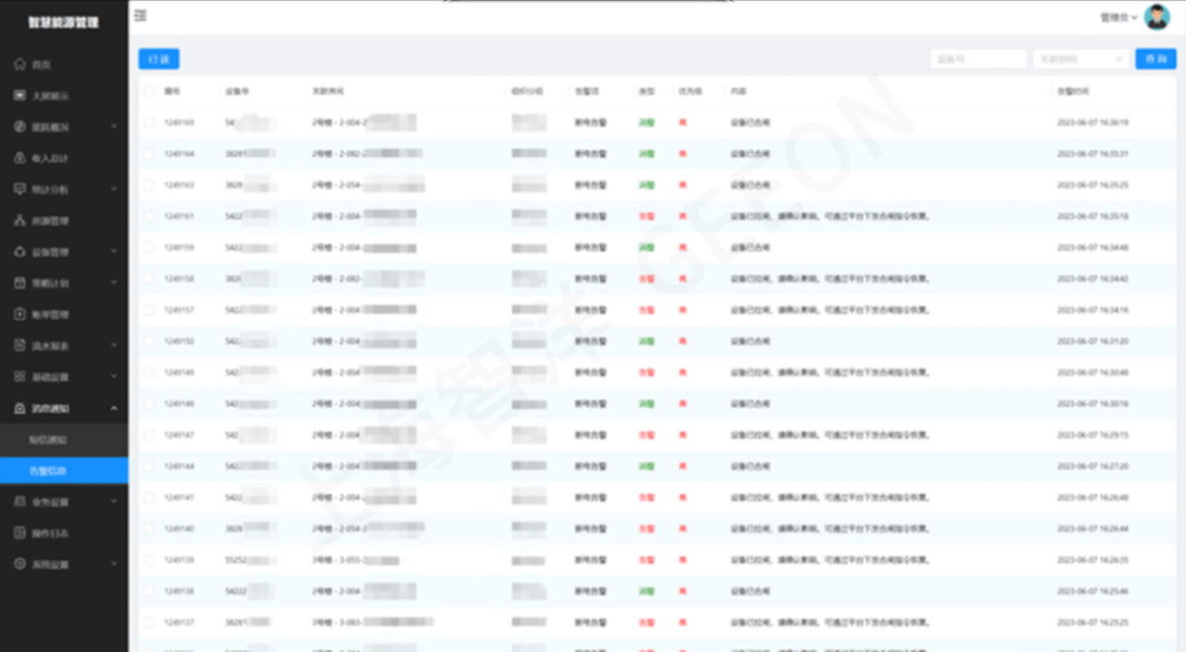Check the row checkbox for alarm 1249169
1186x652 pixels.
(x=148, y=122)
